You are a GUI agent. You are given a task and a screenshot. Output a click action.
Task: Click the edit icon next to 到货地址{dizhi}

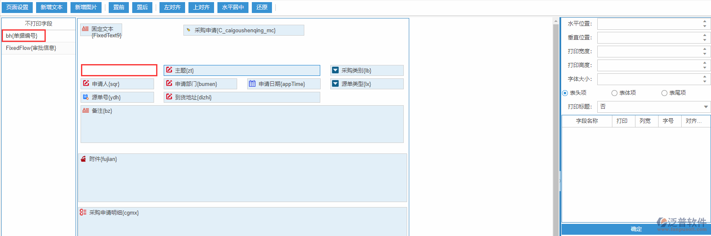click(x=169, y=97)
